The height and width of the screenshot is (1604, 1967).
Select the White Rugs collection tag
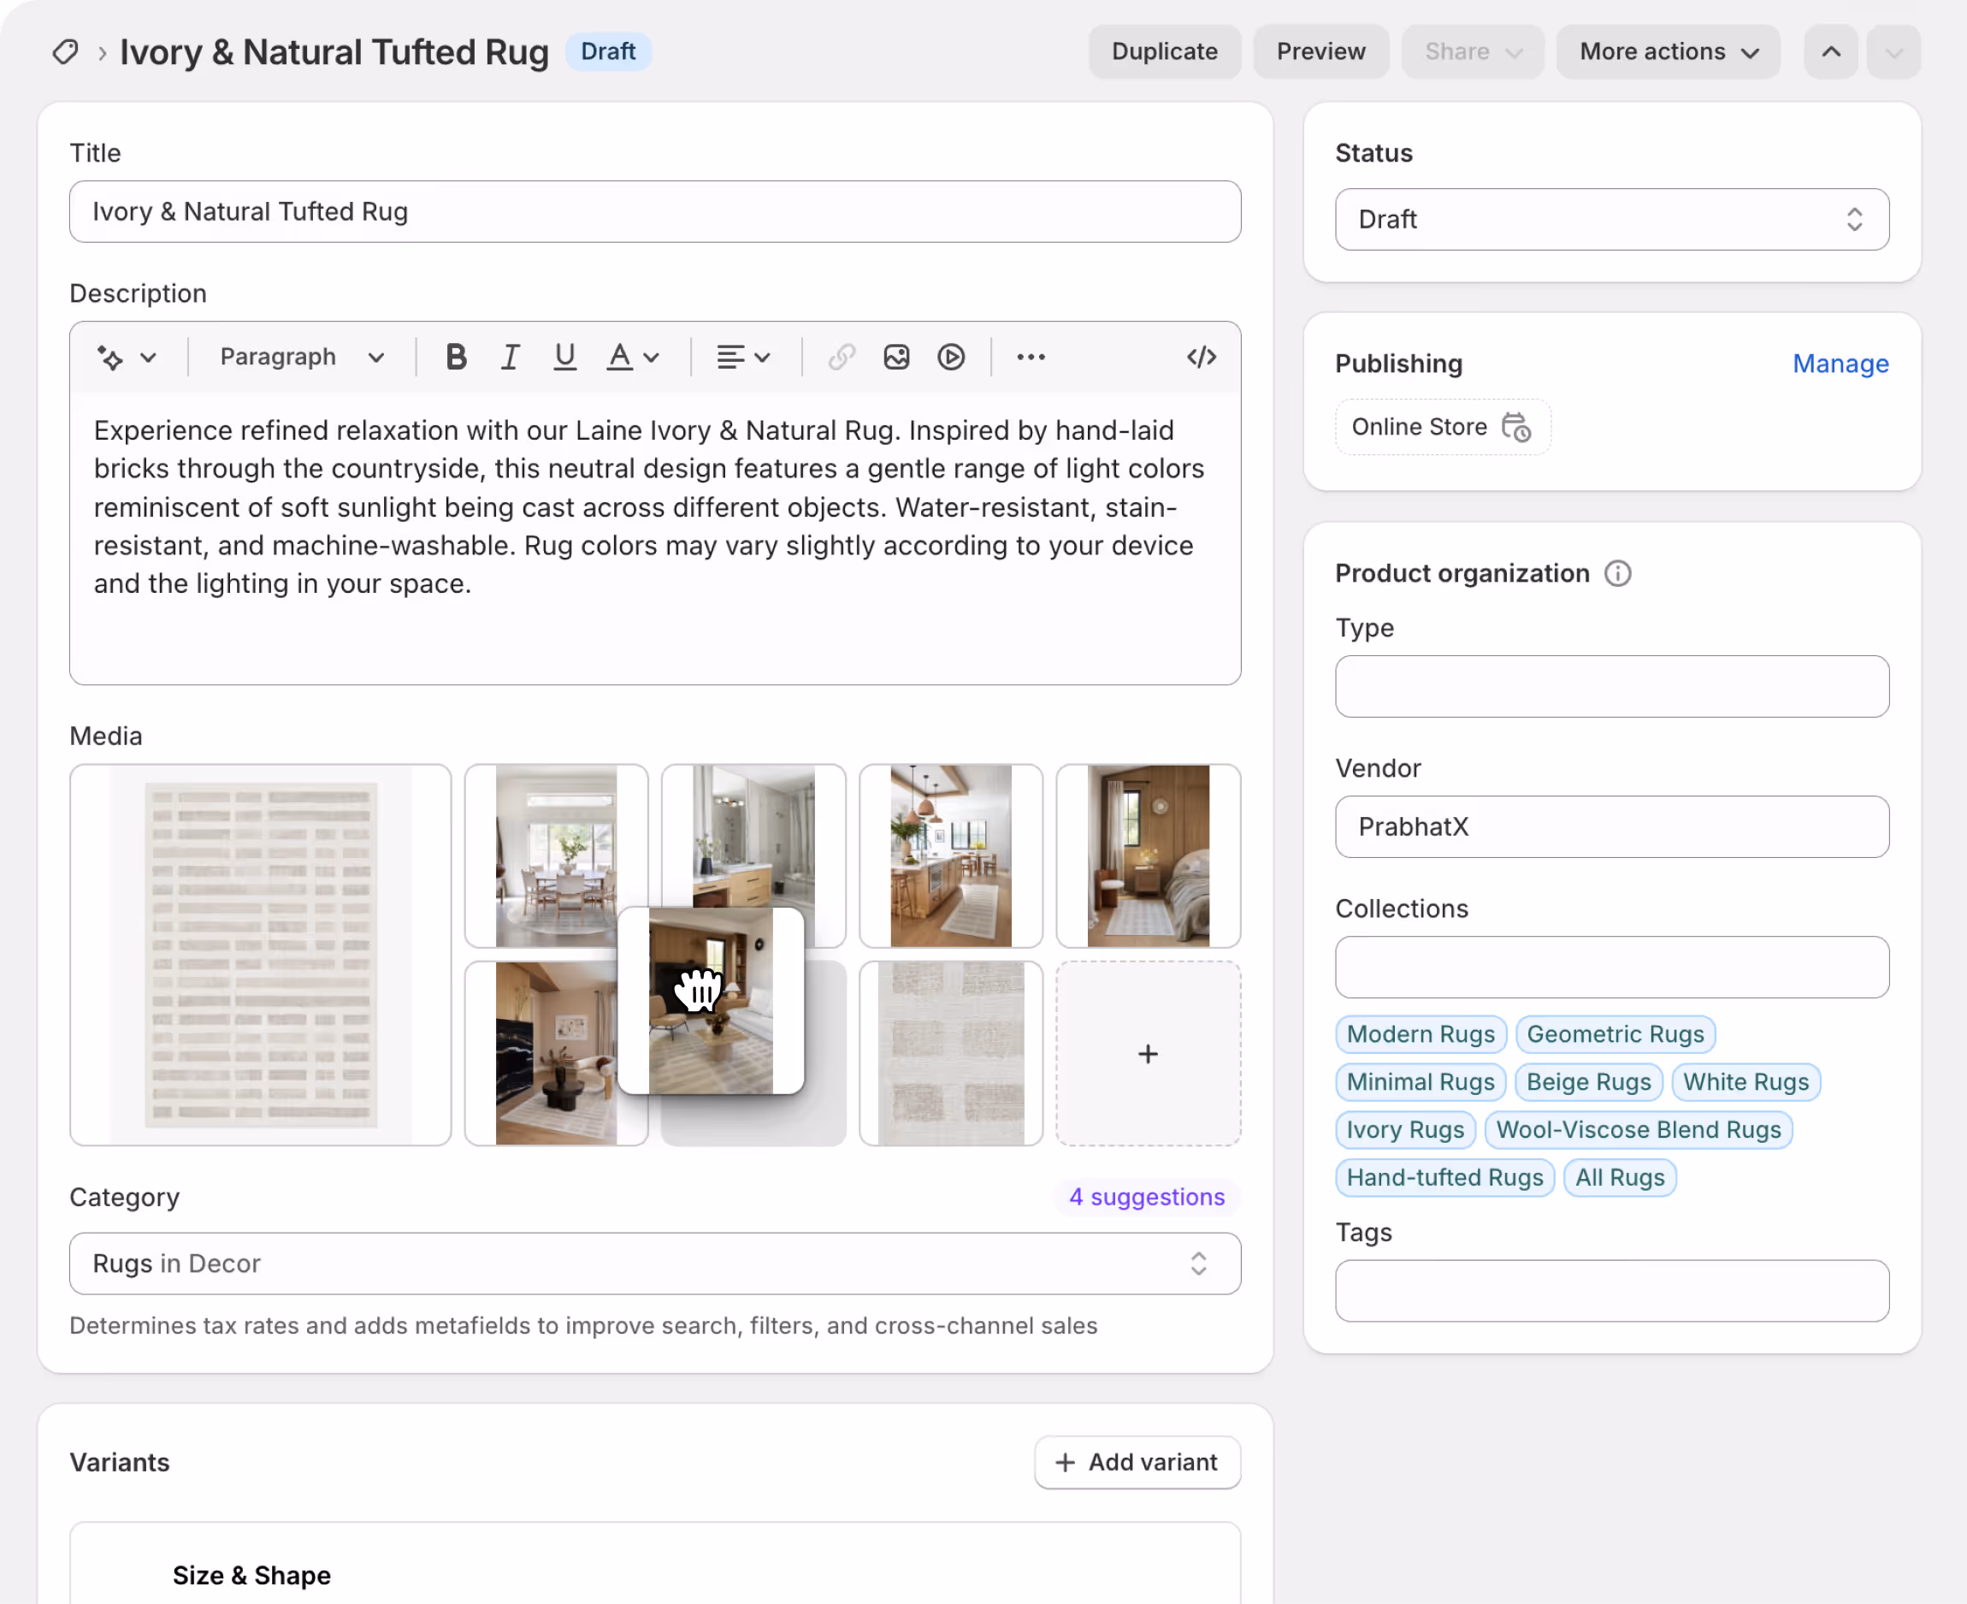point(1745,1082)
